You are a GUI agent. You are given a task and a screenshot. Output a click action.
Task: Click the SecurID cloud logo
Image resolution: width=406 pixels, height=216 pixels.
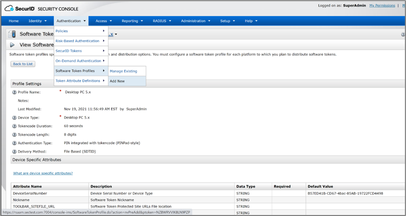click(x=11, y=8)
